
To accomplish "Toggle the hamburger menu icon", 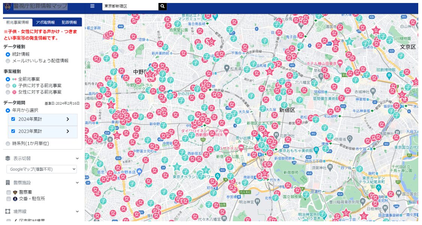I will pos(93,6).
